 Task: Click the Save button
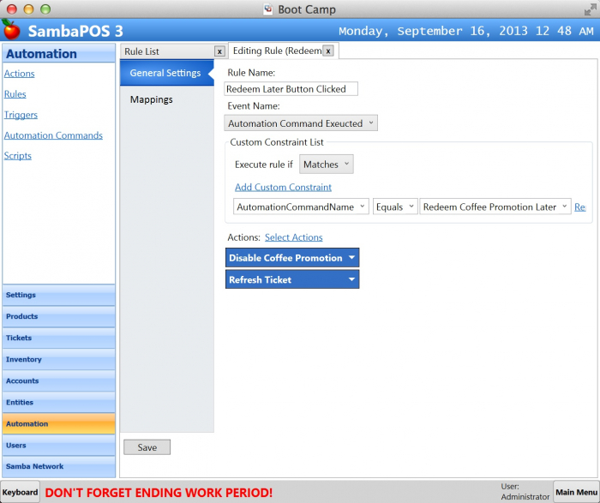click(147, 447)
